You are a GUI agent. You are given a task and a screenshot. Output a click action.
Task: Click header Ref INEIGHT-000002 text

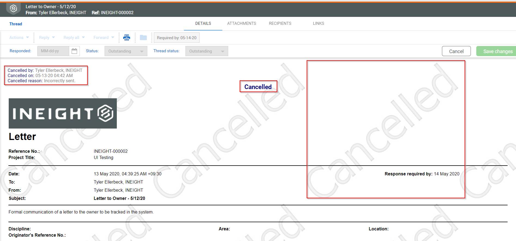(x=112, y=13)
